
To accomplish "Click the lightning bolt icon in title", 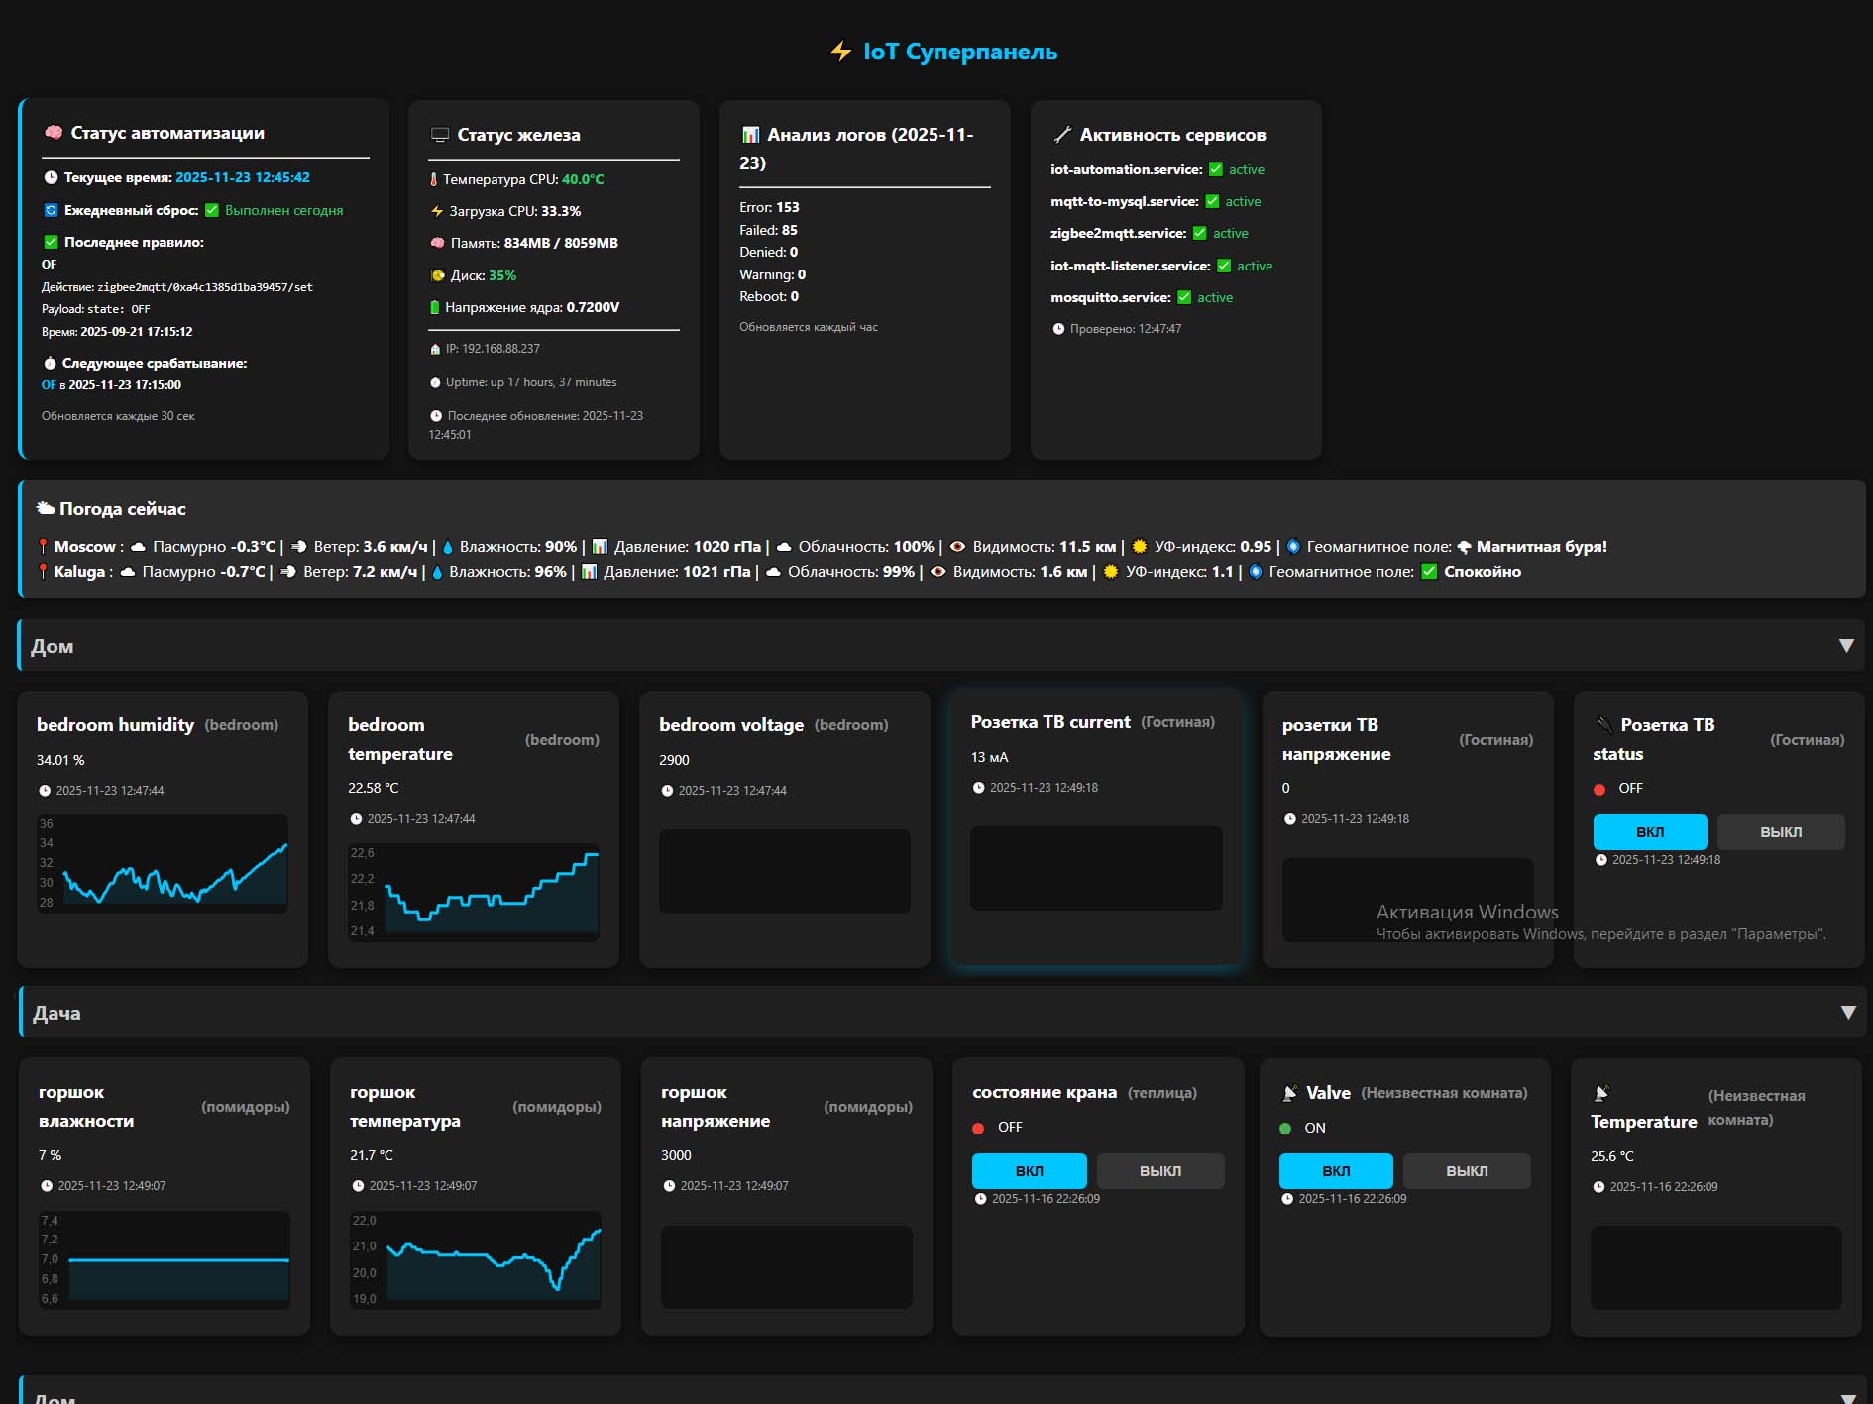I will (840, 52).
